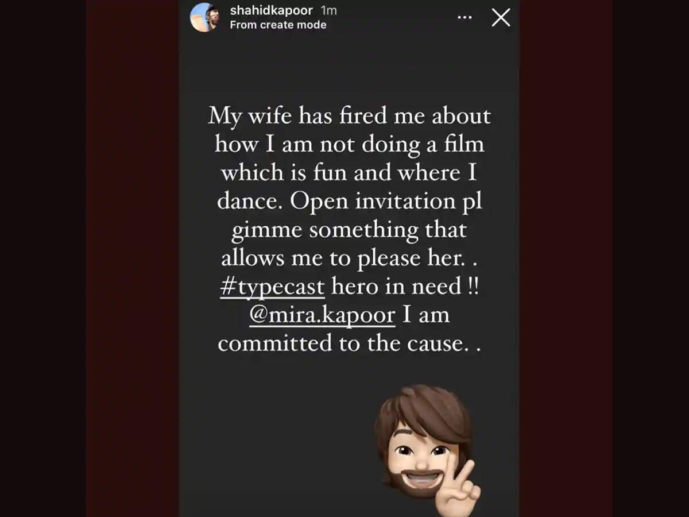Tap the line 'which is fun and where I'
Viewport: 689px width, 517px height.
click(x=349, y=173)
